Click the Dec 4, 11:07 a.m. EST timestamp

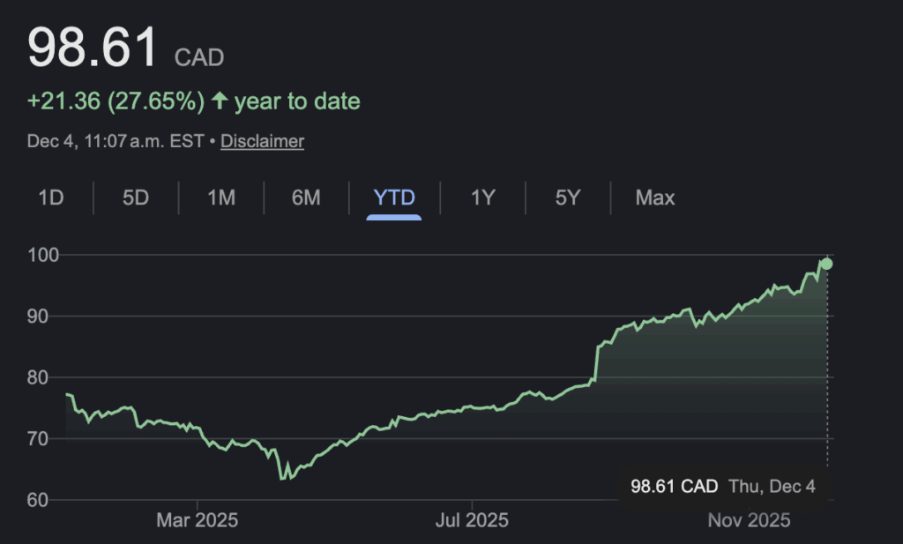click(x=115, y=141)
